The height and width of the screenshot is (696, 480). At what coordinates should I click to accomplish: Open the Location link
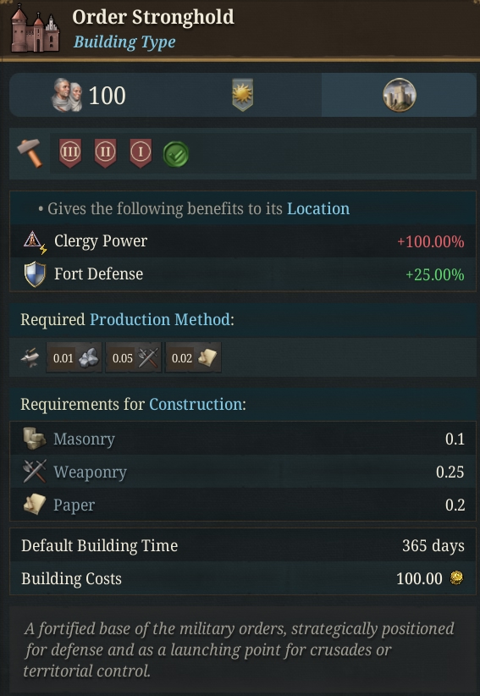(318, 208)
